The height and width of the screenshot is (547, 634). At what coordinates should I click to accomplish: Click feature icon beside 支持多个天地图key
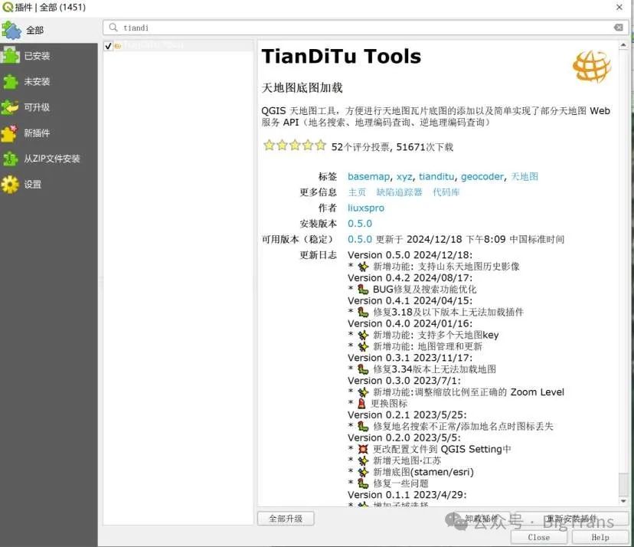coord(363,335)
